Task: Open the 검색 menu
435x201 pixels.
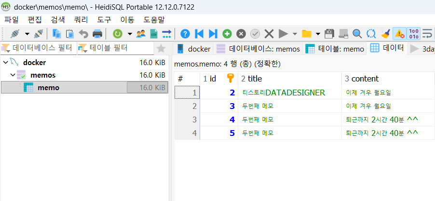Action: (x=58, y=20)
